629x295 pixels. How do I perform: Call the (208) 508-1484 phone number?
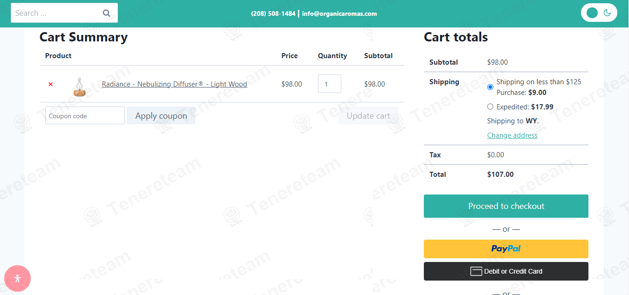(x=273, y=13)
